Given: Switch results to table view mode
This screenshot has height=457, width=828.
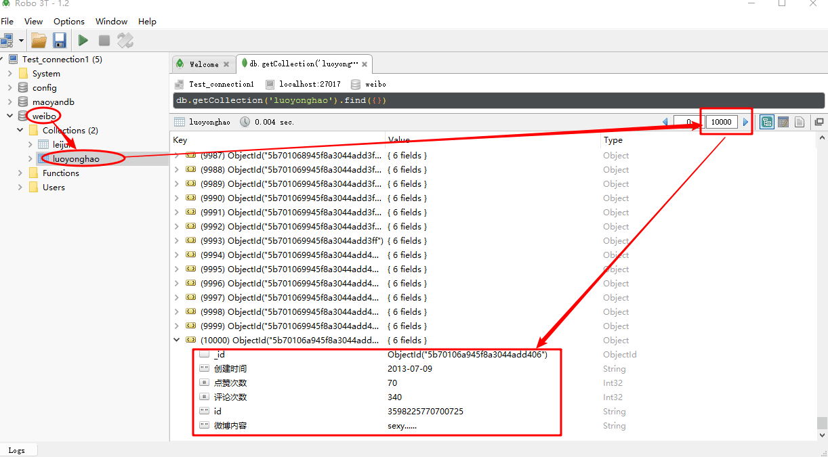Looking at the screenshot, I should 783,123.
